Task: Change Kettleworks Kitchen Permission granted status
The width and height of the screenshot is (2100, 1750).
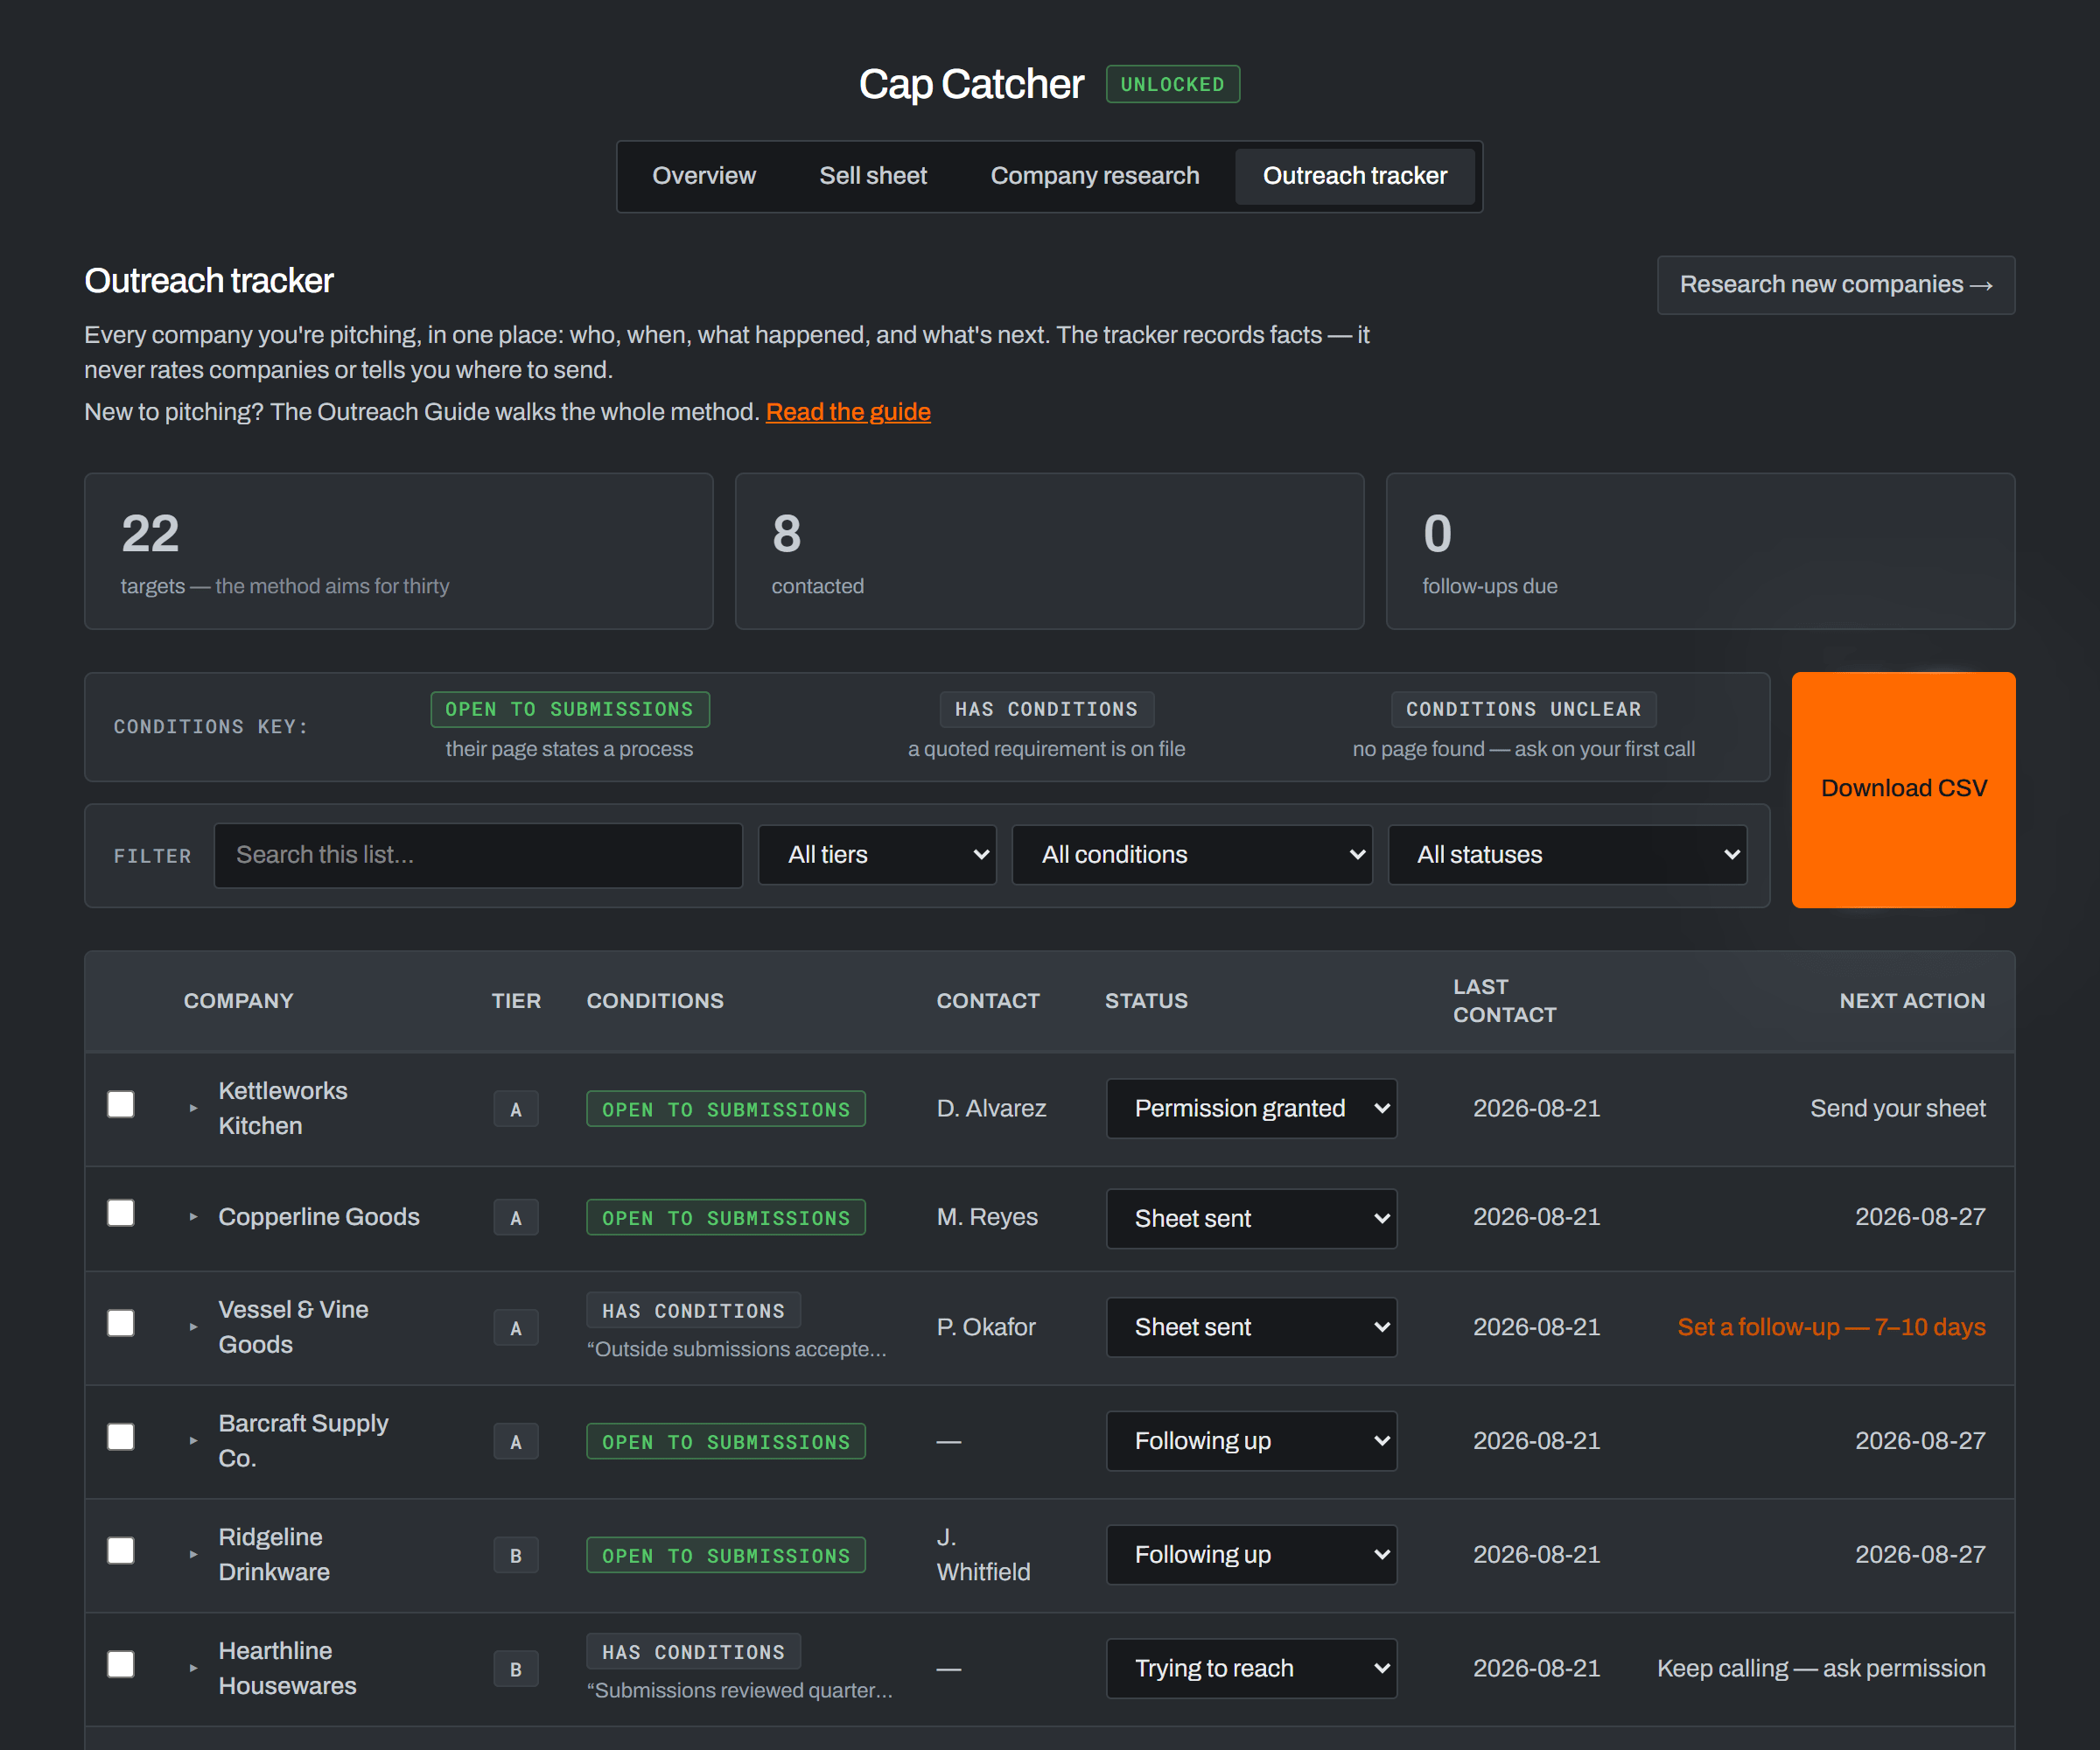Action: pos(1251,1108)
